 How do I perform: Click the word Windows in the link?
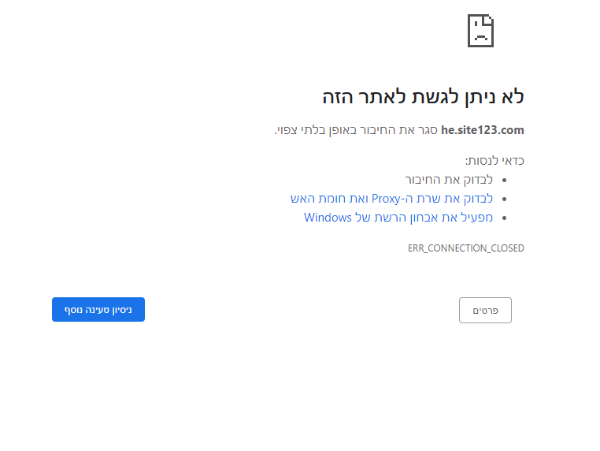328,218
